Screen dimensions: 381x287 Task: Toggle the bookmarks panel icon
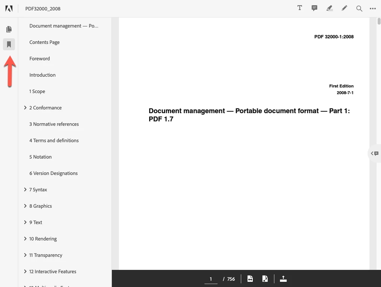tap(9, 44)
